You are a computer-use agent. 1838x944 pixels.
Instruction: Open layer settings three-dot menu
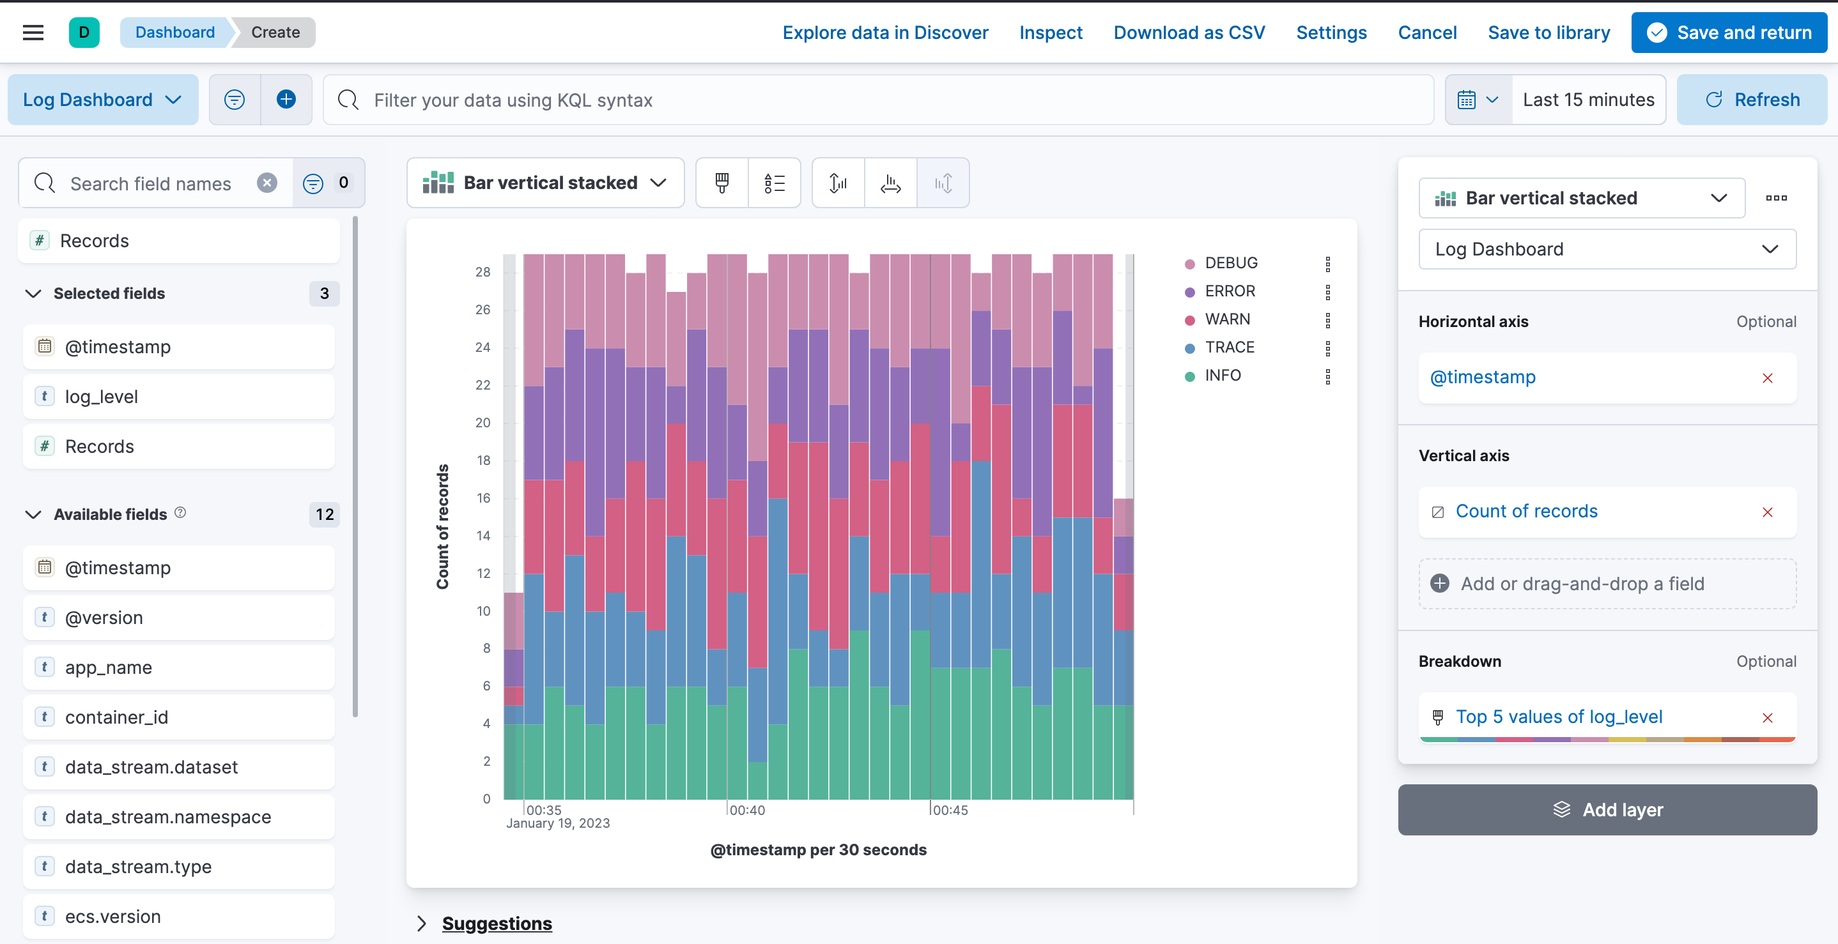pyautogui.click(x=1776, y=198)
